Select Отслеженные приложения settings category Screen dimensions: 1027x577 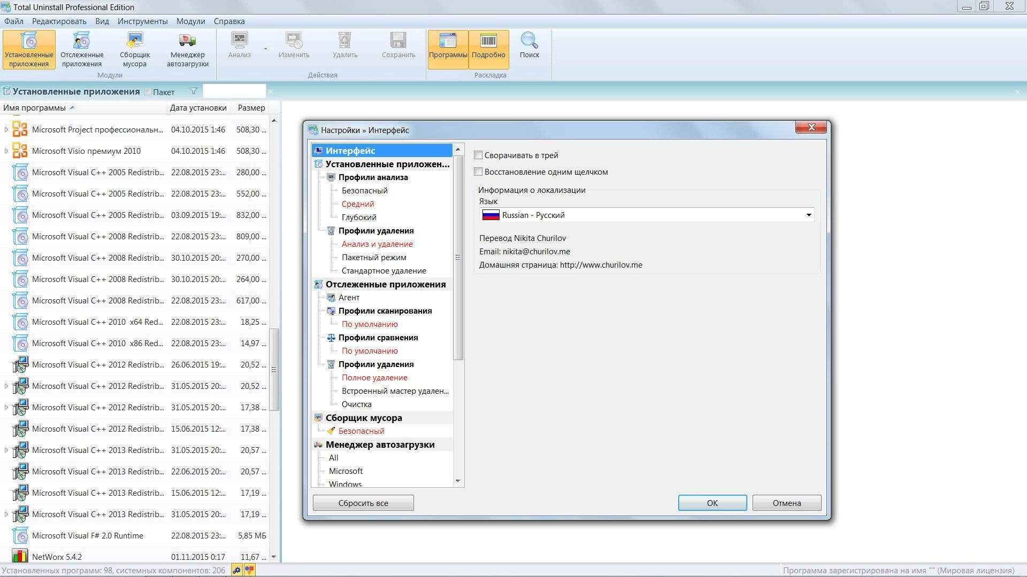tap(382, 284)
